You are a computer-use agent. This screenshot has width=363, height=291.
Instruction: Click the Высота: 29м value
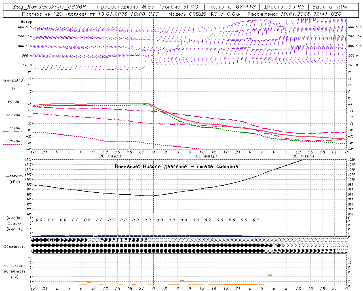pos(330,7)
